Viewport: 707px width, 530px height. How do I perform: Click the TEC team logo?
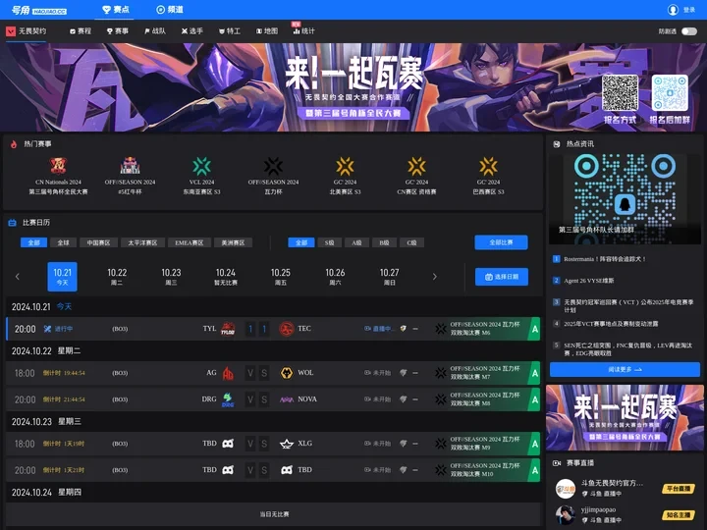(287, 329)
